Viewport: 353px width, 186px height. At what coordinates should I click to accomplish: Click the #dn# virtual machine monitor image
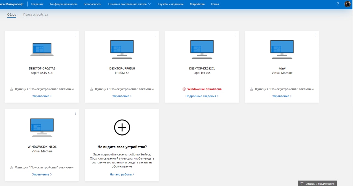point(282,50)
